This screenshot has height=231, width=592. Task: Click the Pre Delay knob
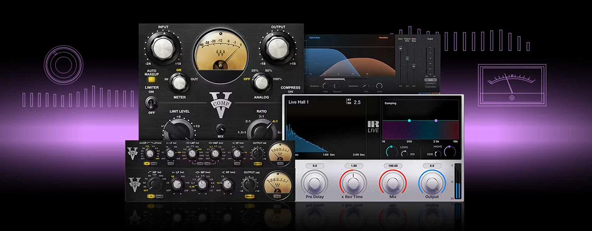(x=314, y=184)
